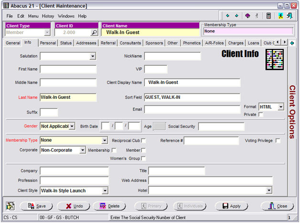Open the calculator toolbar icon

[x=269, y=16]
